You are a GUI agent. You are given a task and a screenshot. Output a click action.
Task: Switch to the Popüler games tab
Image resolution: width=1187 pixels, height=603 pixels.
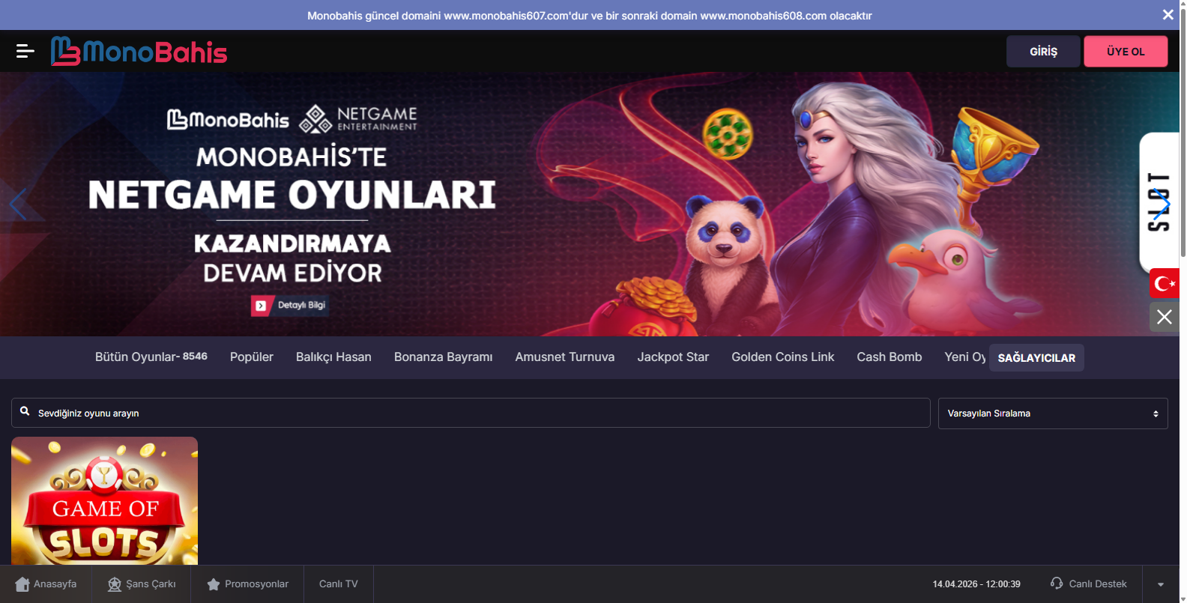[x=251, y=357]
